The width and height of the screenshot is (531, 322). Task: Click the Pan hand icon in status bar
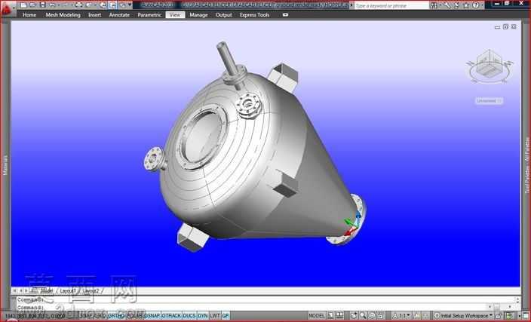click(354, 315)
